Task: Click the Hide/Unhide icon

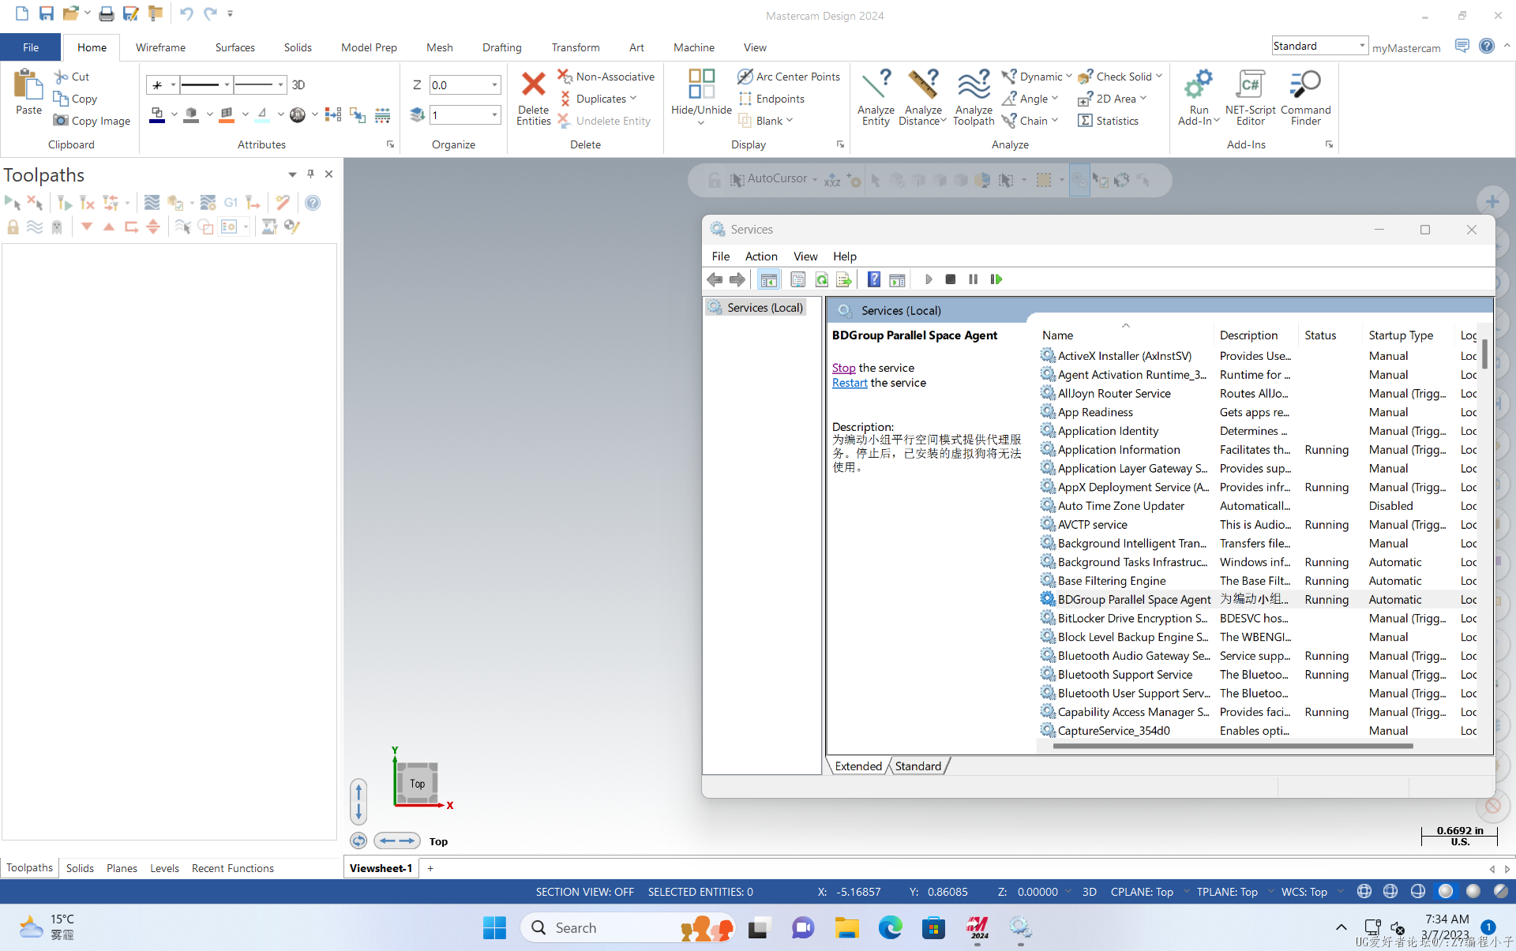Action: point(701,84)
